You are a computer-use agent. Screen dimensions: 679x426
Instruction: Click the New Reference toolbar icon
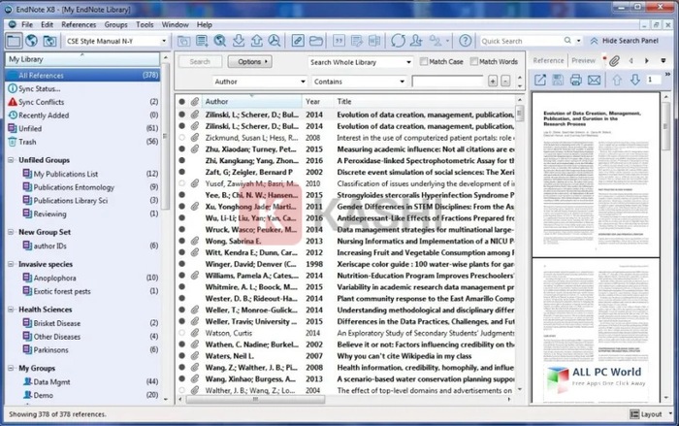202,41
